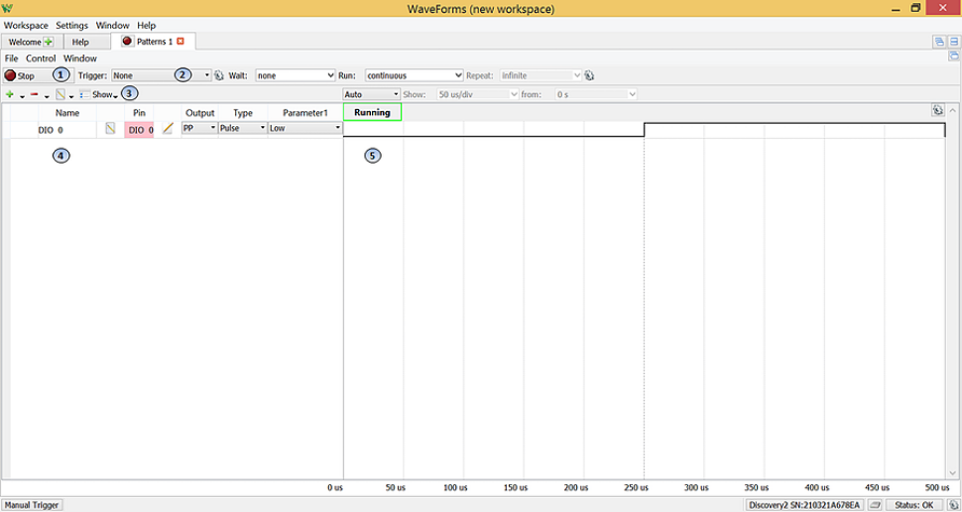The image size is (962, 512).
Task: Click the device icon in the status bar
Action: click(874, 505)
